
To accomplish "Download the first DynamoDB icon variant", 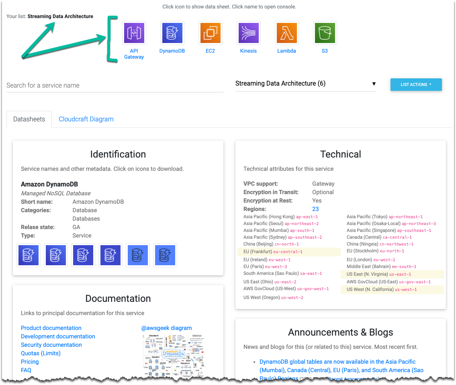I will click(29, 255).
